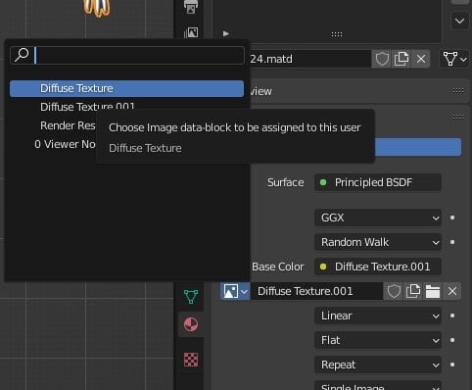Open the material node-tree dropdown
The image size is (472, 390).
point(454,59)
